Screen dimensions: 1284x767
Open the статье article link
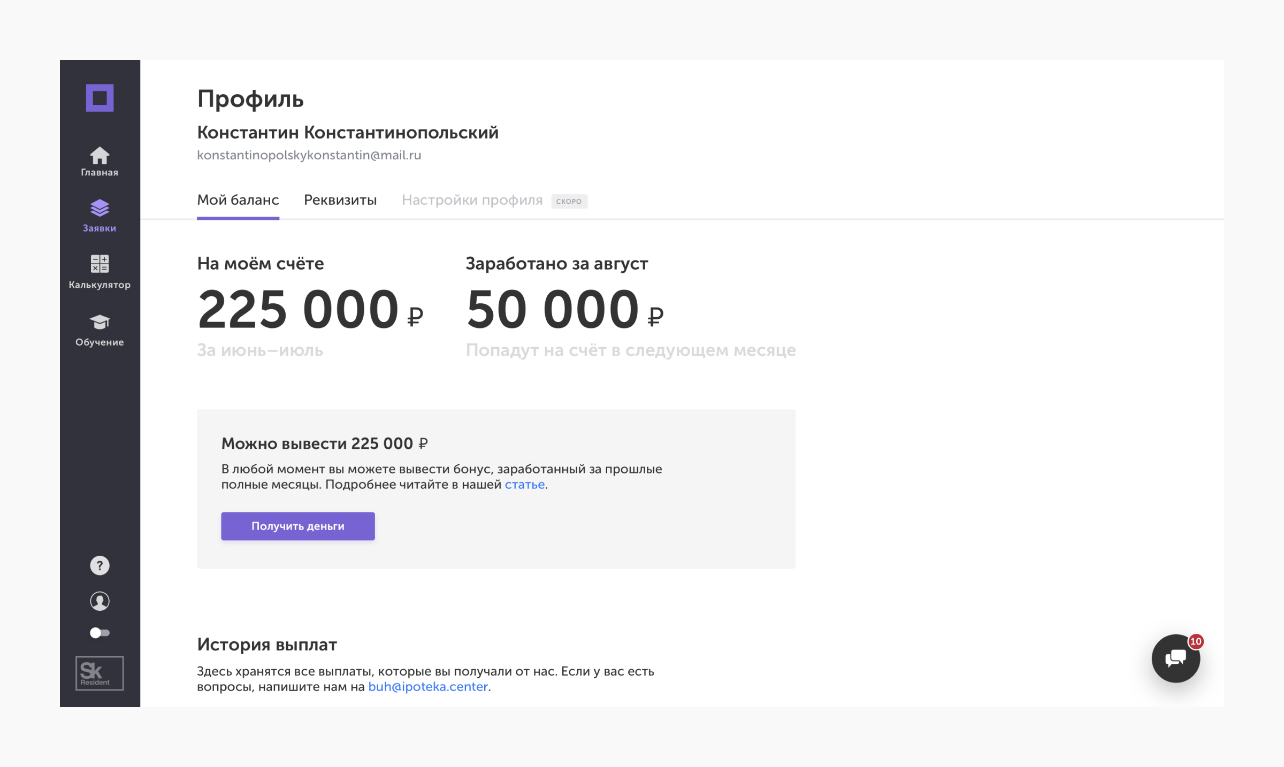(x=525, y=485)
